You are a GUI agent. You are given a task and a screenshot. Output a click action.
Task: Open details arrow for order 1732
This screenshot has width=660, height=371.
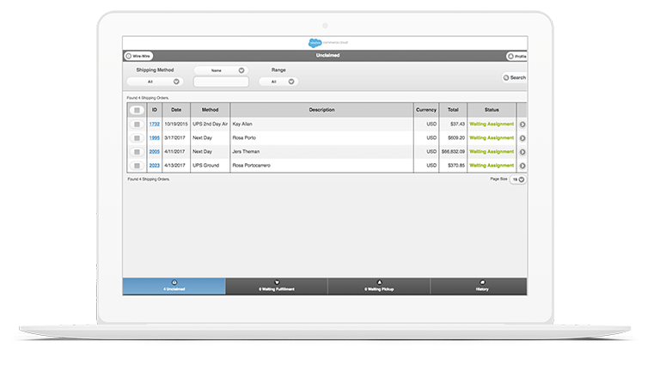point(522,125)
